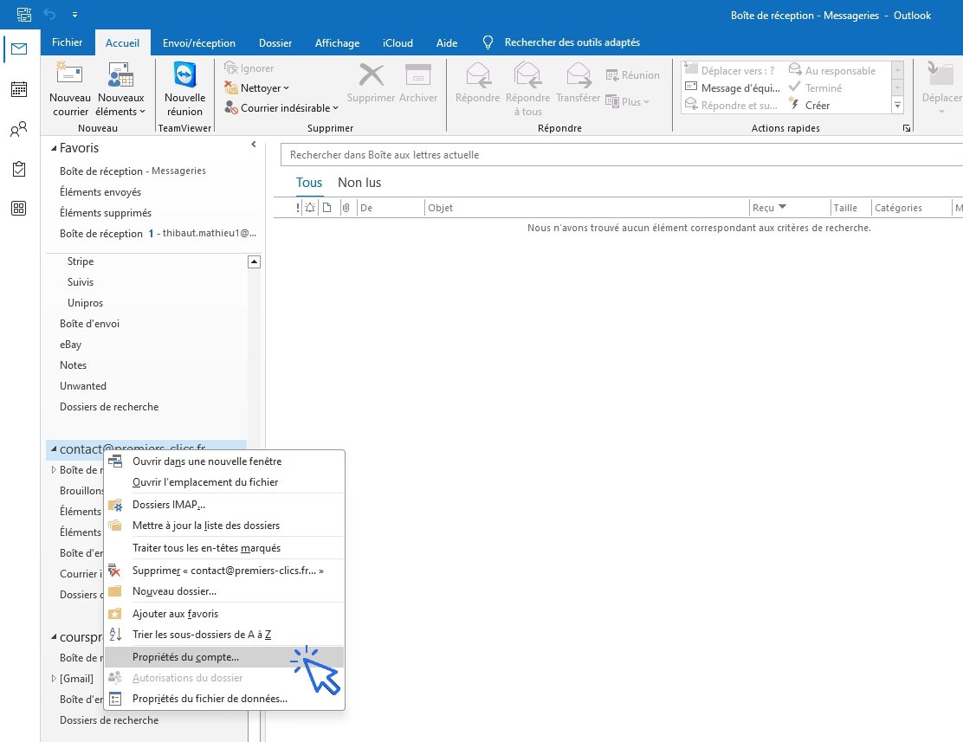Sort messages by Taille column
963x742 pixels.
(850, 208)
